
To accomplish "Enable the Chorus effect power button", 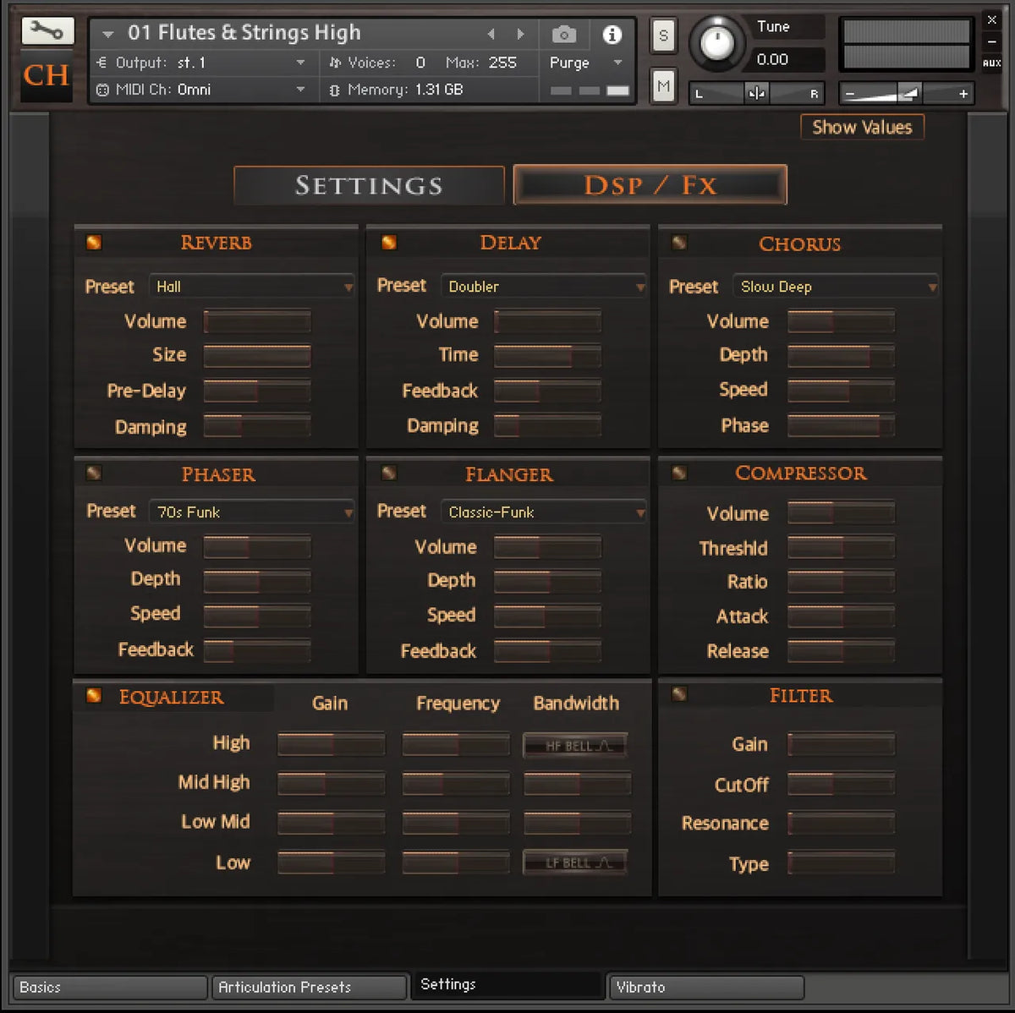I will (x=679, y=243).
